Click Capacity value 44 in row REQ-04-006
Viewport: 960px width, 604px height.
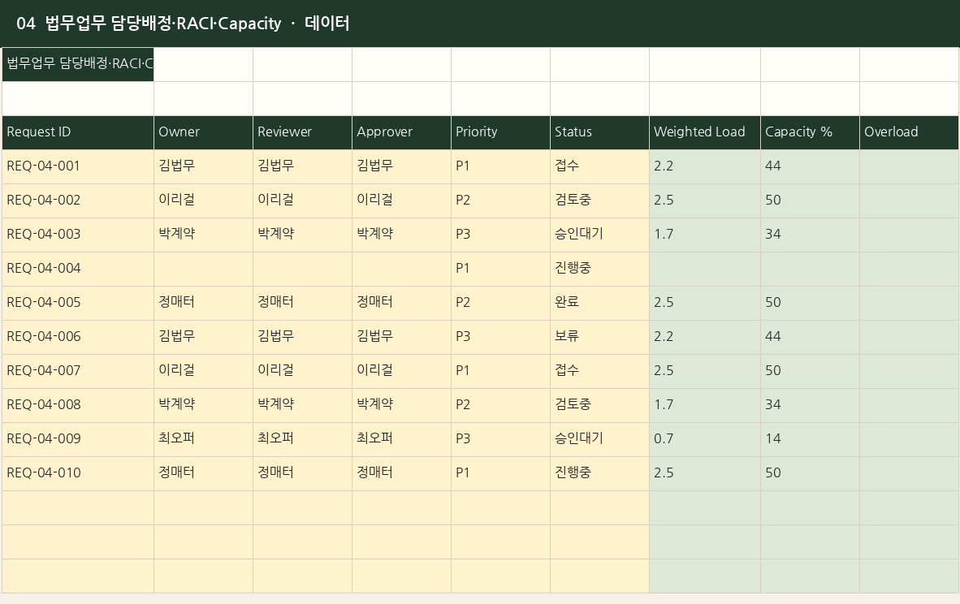click(810, 337)
